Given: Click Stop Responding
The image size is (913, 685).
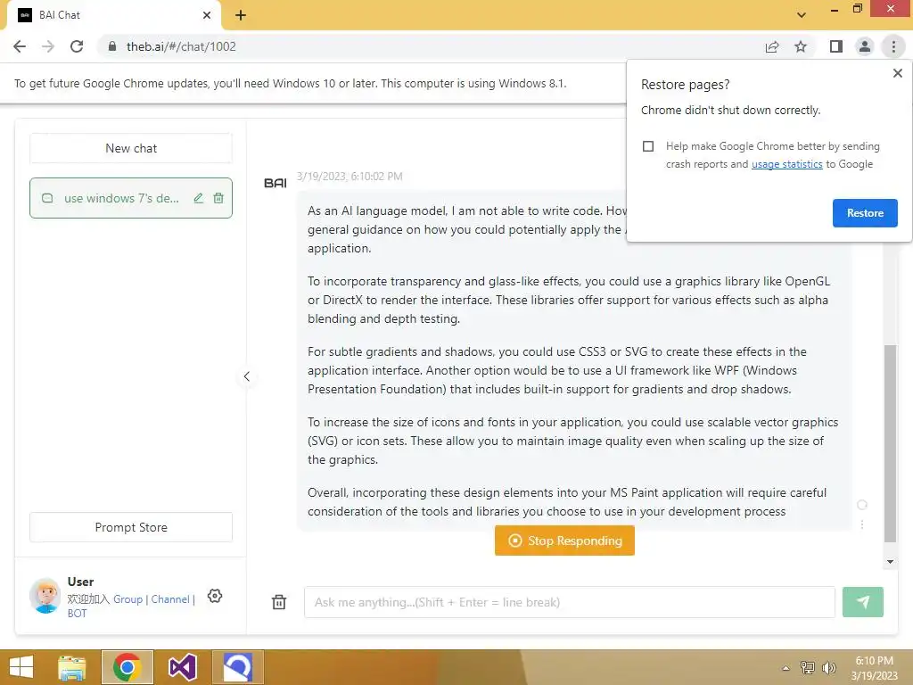Looking at the screenshot, I should (x=564, y=541).
